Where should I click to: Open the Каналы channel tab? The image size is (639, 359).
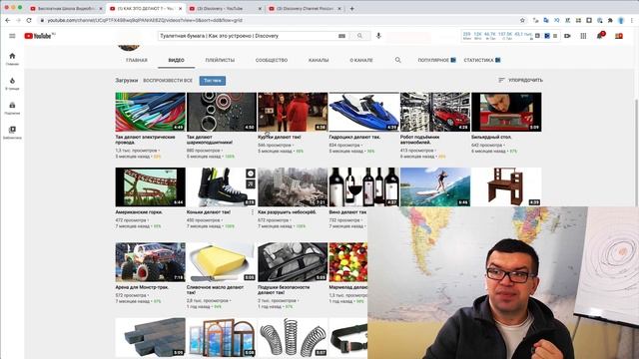click(x=319, y=60)
